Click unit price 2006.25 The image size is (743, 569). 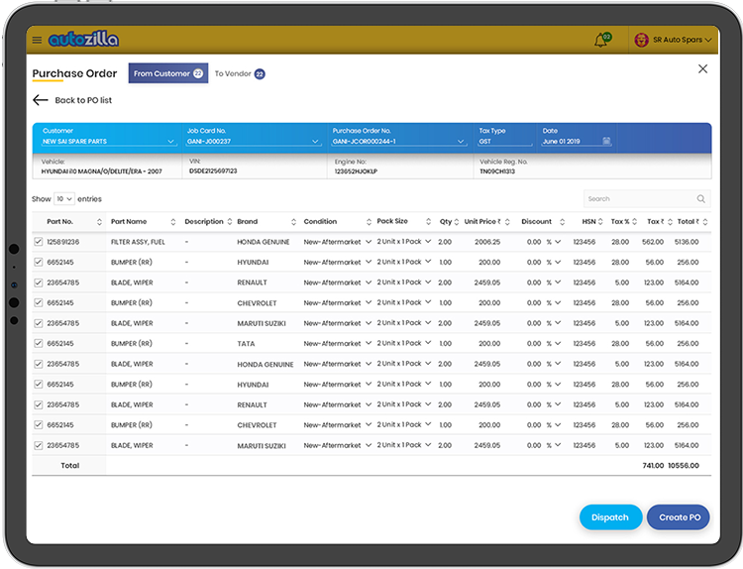coord(487,242)
